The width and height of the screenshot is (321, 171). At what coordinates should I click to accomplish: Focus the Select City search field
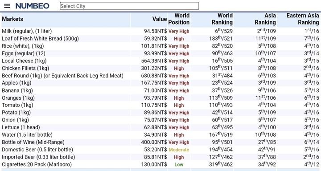coord(129,6)
